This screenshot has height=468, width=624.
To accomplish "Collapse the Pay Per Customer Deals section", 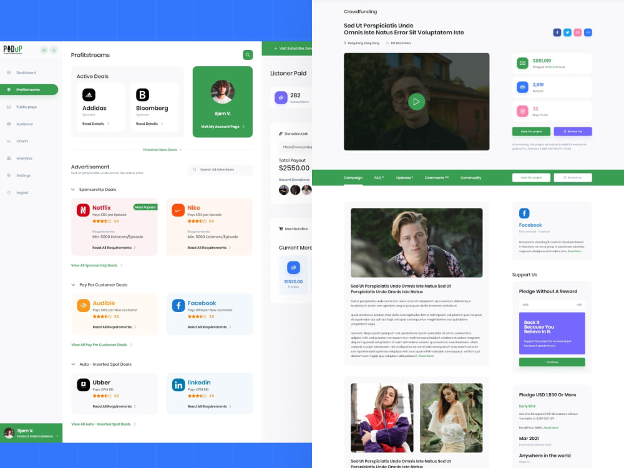I will click(x=73, y=285).
